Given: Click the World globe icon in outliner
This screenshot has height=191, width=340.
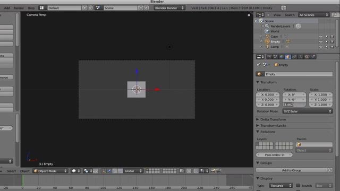Looking at the screenshot, I should [x=267, y=31].
